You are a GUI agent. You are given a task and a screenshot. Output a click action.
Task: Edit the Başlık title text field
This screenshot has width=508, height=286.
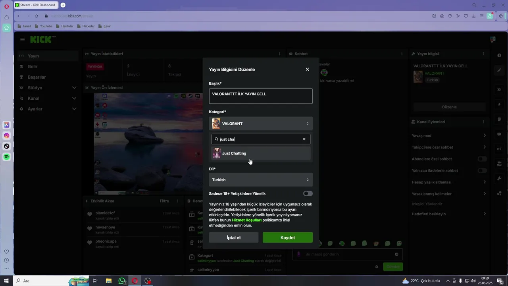click(261, 96)
